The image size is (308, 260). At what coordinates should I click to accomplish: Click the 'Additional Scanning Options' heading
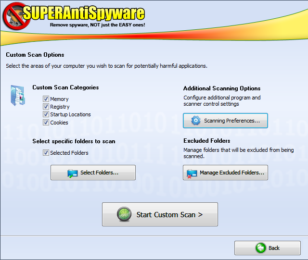[x=222, y=88]
